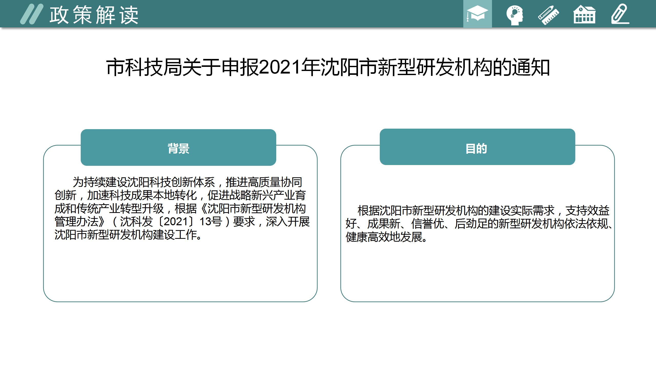Click 加速科技成果本地转化 phrase in left paragraph
The image size is (656, 369).
(142, 195)
